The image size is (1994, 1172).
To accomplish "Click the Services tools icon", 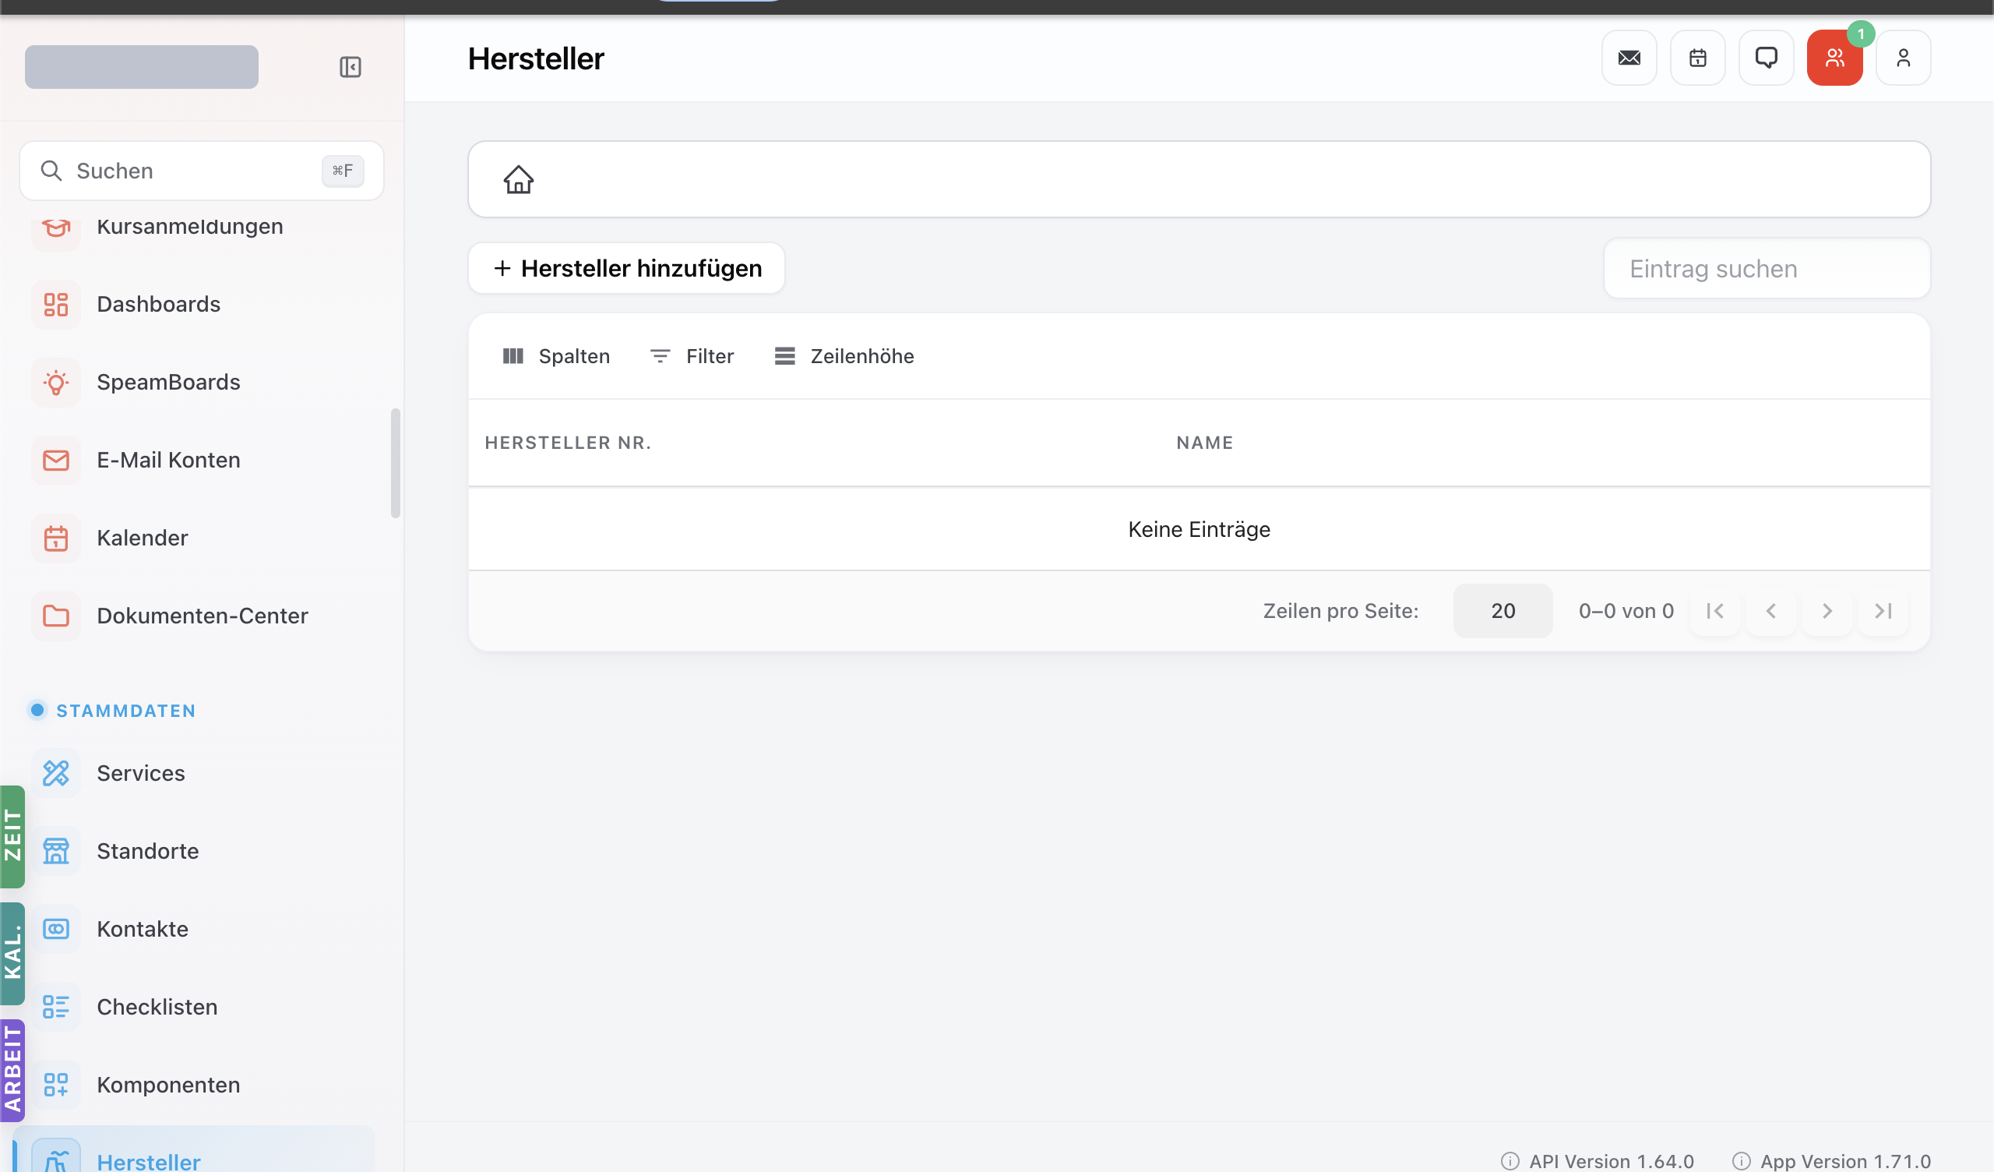I will (x=55, y=773).
